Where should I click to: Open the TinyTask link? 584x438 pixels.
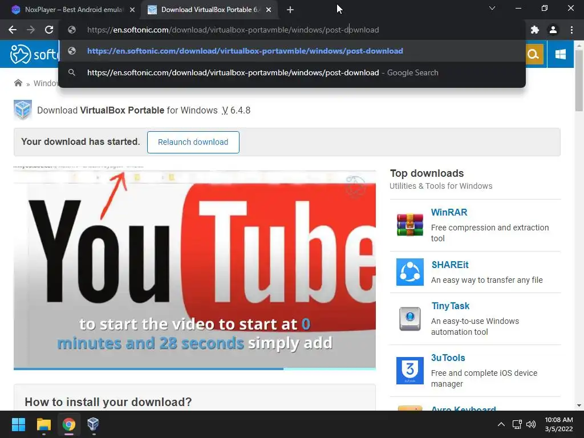[451, 306]
